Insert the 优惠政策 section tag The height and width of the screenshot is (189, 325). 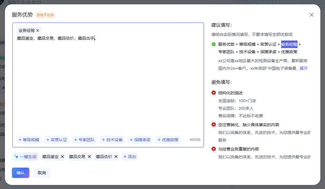pyautogui.click(x=168, y=140)
